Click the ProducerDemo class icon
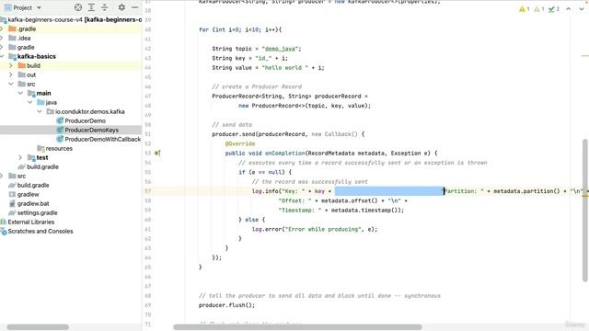The image size is (589, 331). tap(59, 120)
